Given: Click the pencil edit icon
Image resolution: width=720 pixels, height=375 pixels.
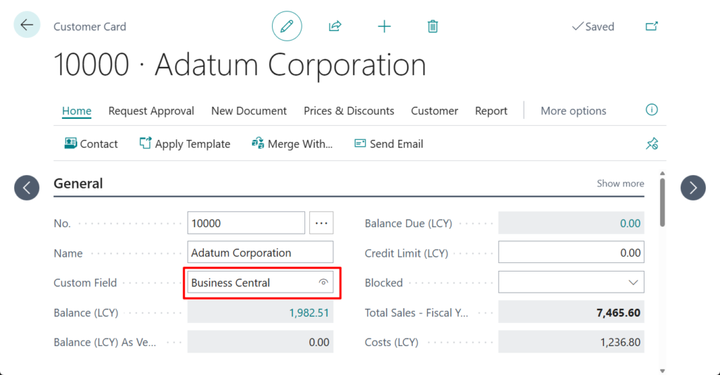Looking at the screenshot, I should (x=287, y=27).
